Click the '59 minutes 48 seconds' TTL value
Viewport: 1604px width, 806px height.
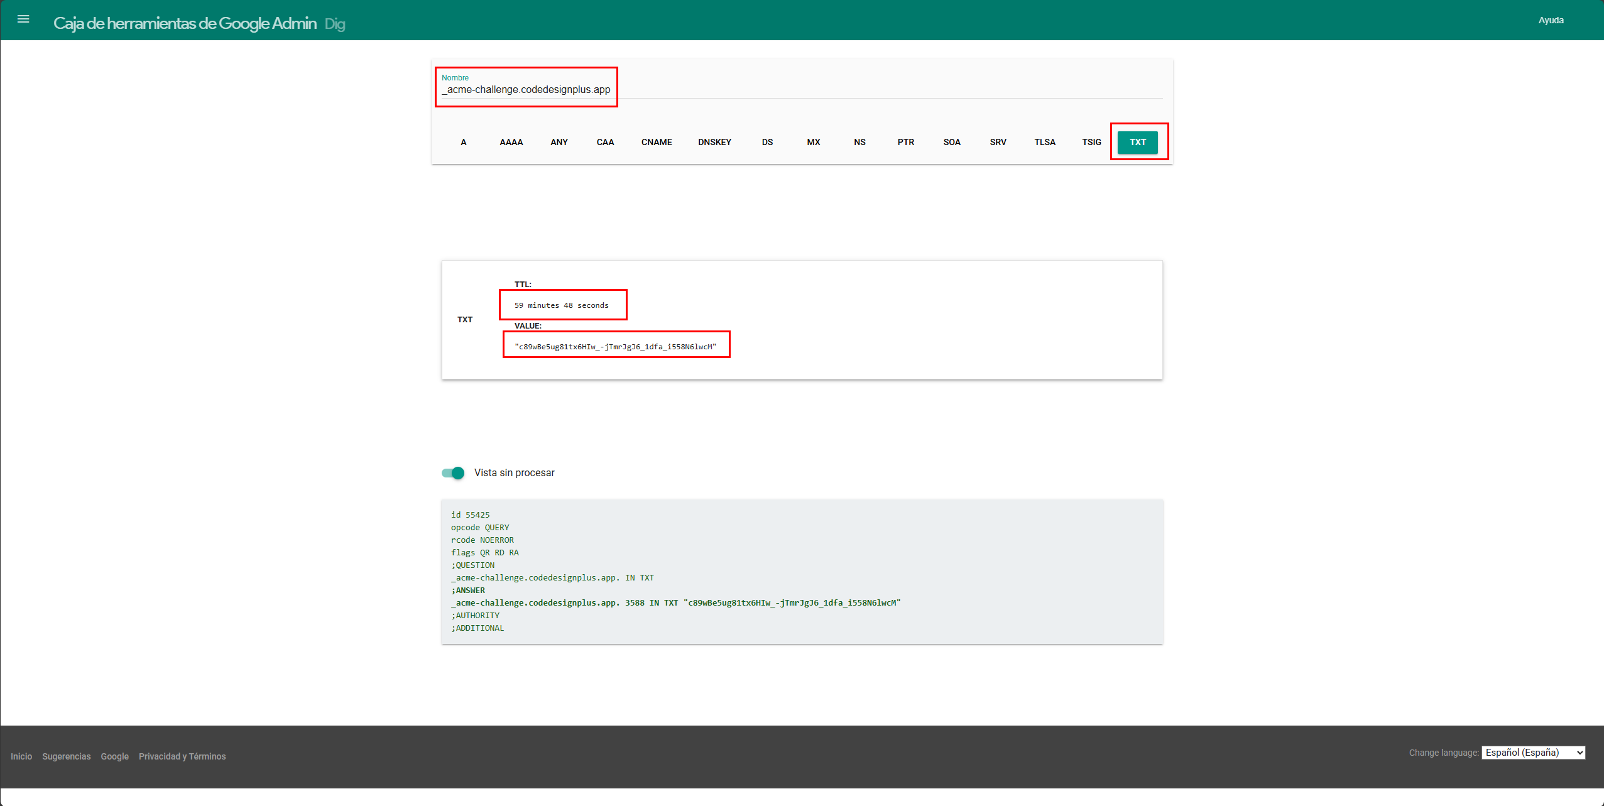[562, 305]
